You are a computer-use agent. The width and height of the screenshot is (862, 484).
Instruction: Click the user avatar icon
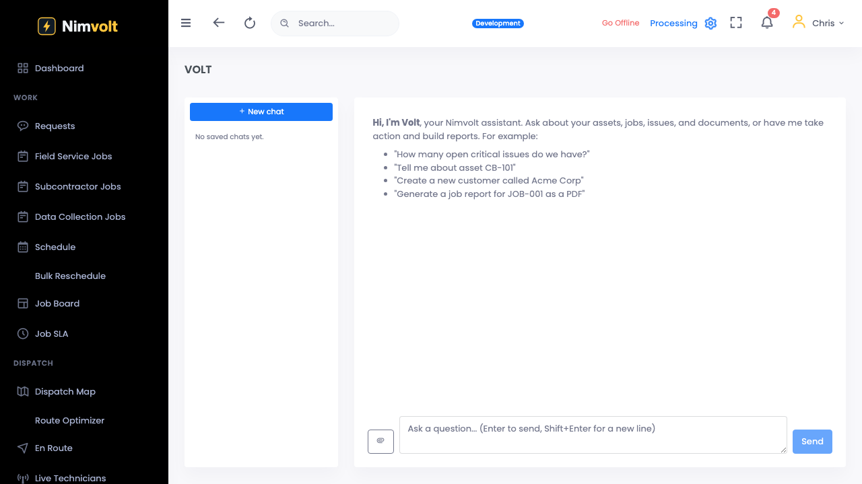[x=799, y=22]
